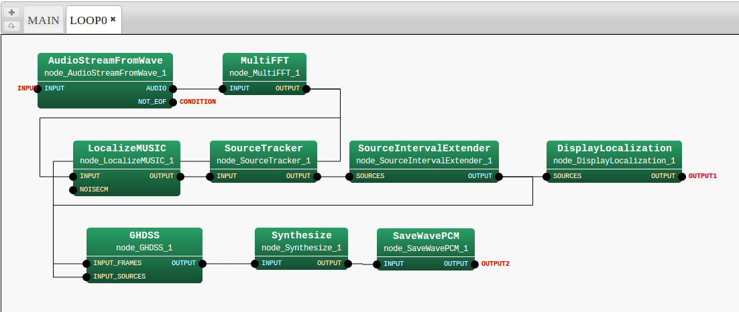Click the OUTPUT port of MultiFFT
Screen dimensions: 739x312
click(x=306, y=88)
